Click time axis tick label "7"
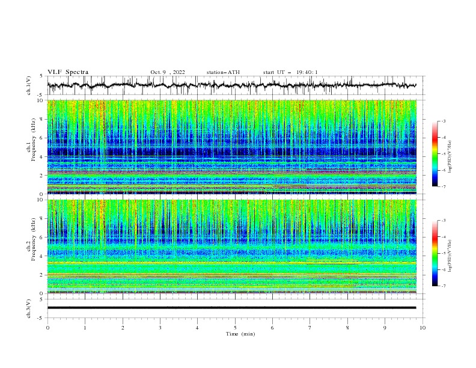The image size is (476, 368). click(310, 328)
